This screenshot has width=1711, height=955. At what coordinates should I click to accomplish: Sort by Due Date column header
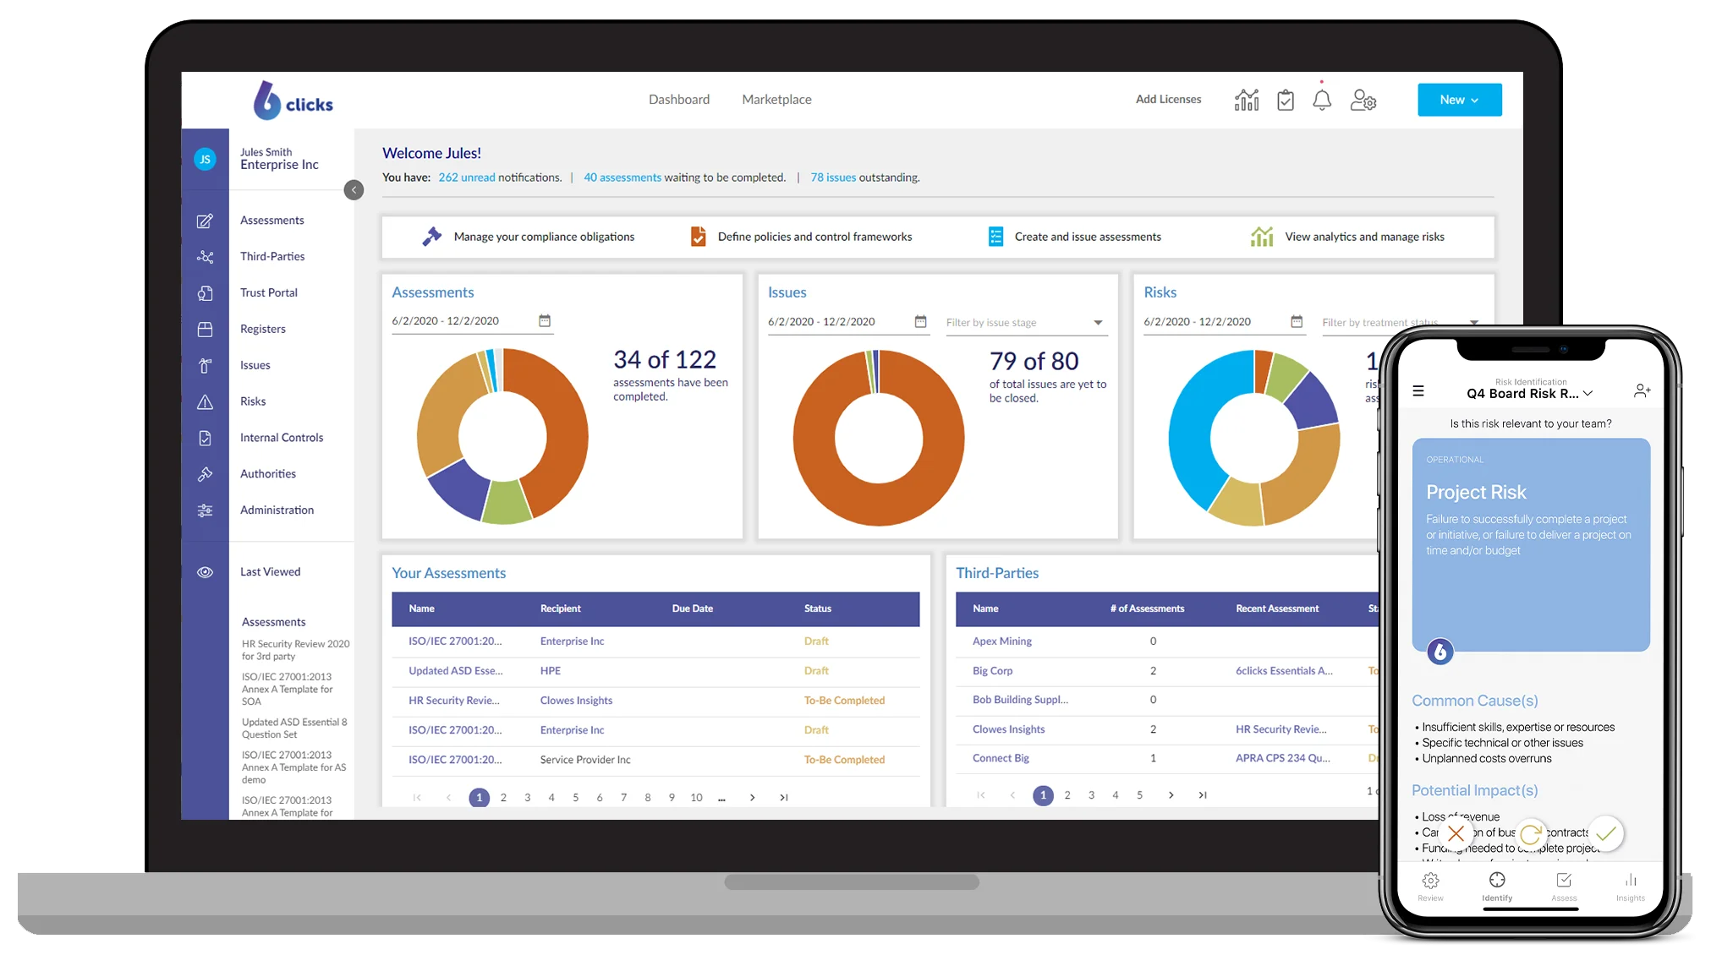tap(692, 608)
